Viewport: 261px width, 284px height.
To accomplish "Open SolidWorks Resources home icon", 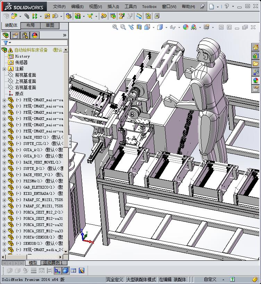I will 255,48.
